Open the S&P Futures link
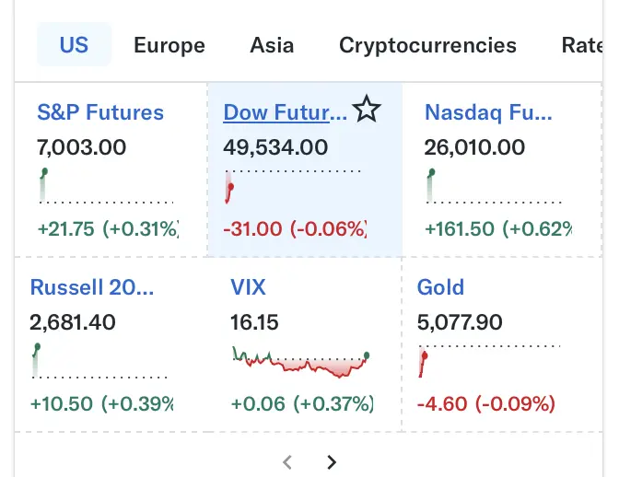The width and height of the screenshot is (619, 477). (100, 112)
